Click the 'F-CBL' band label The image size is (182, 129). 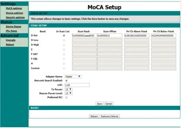(34, 59)
